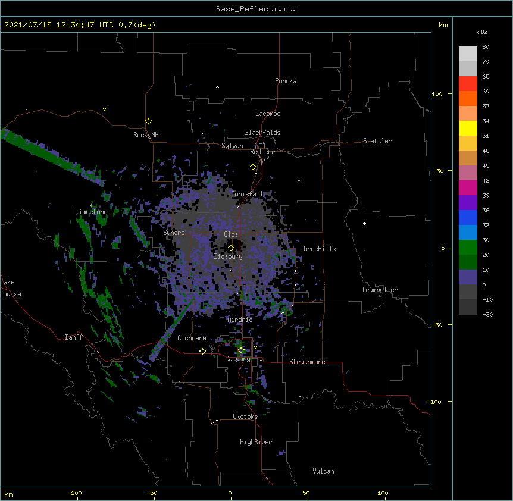The width and height of the screenshot is (513, 501).
Task: Click the Calgary city label
Action: (x=237, y=359)
